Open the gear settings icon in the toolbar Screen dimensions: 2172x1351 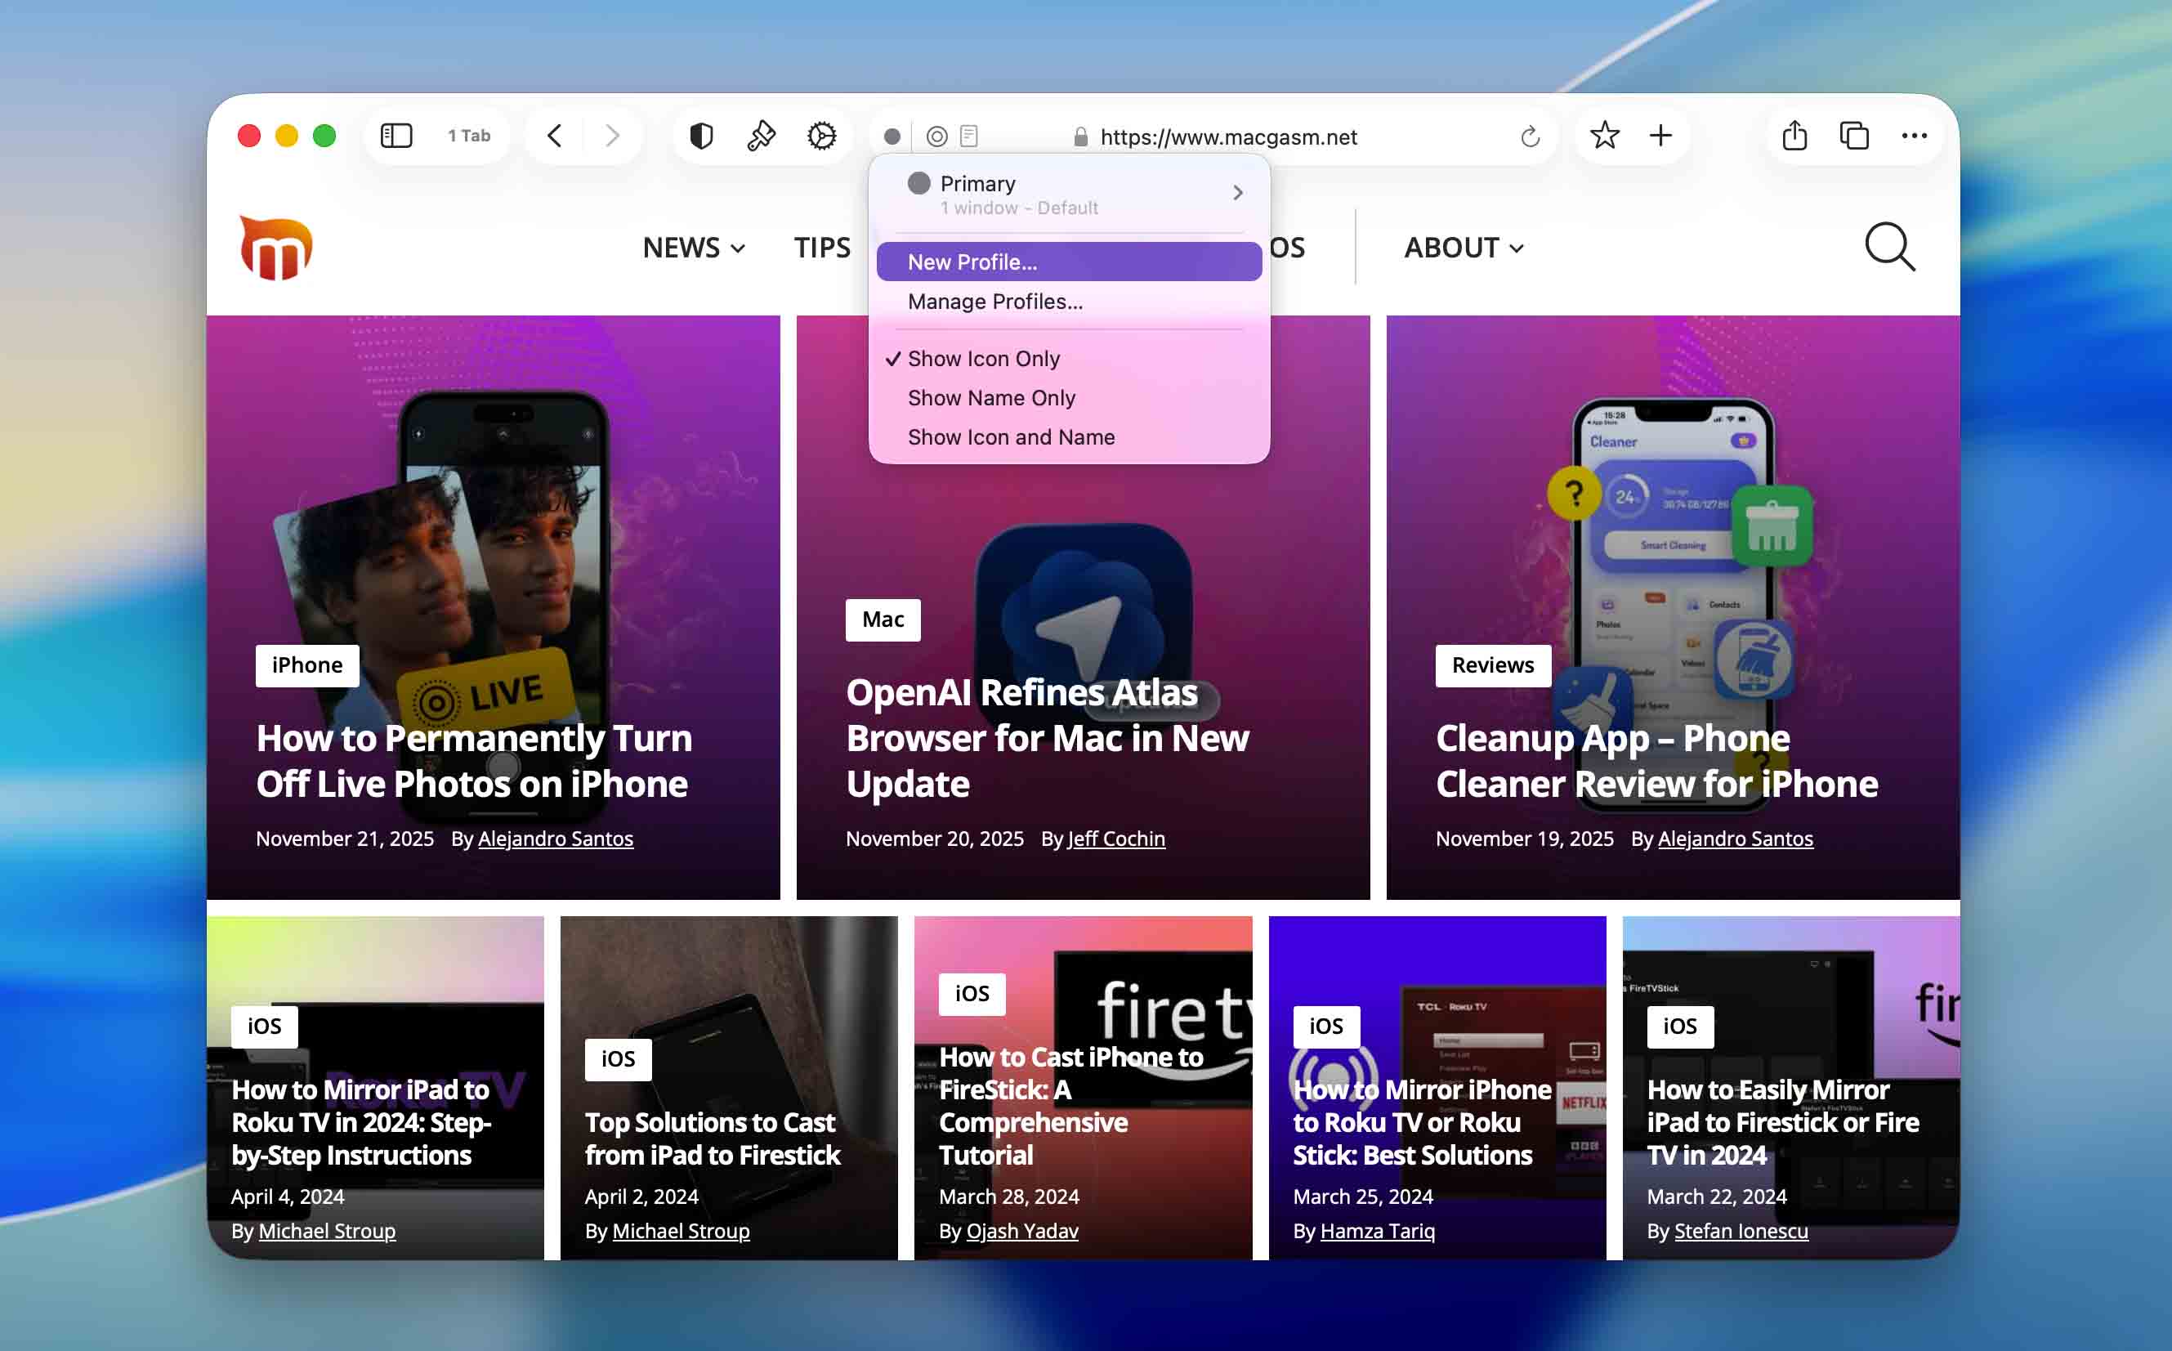(x=821, y=136)
